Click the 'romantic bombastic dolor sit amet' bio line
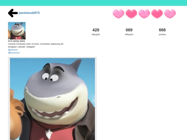 click(36, 44)
